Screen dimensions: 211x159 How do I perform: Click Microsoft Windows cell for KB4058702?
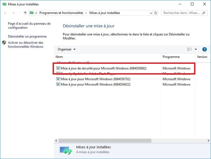[176, 79]
